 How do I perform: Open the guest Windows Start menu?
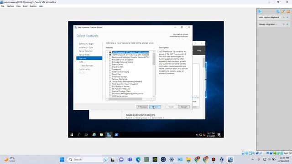pos(72,135)
